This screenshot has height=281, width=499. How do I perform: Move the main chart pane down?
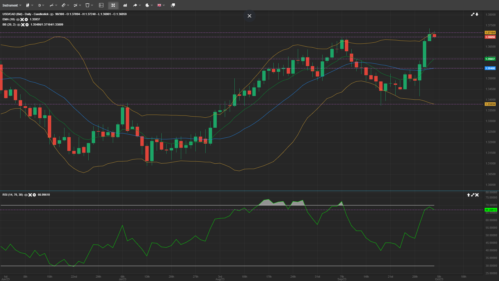tap(477, 14)
